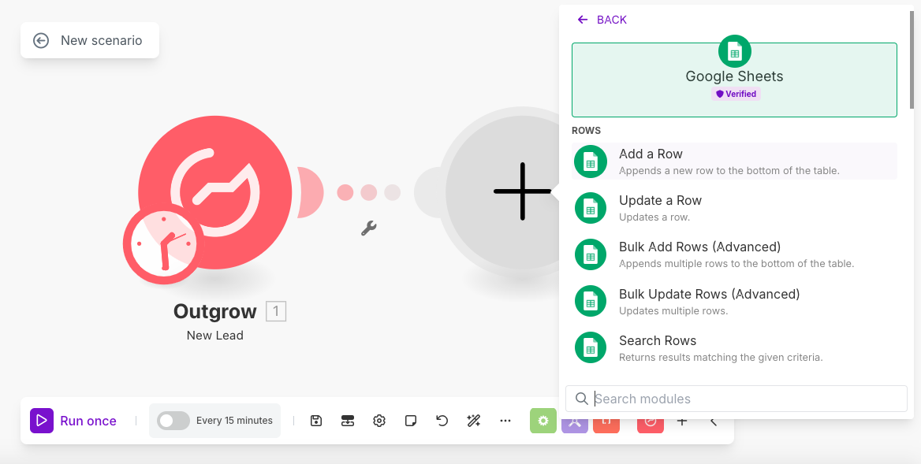Click the auto-align magic wand icon
This screenshot has width=921, height=464.
474,421
